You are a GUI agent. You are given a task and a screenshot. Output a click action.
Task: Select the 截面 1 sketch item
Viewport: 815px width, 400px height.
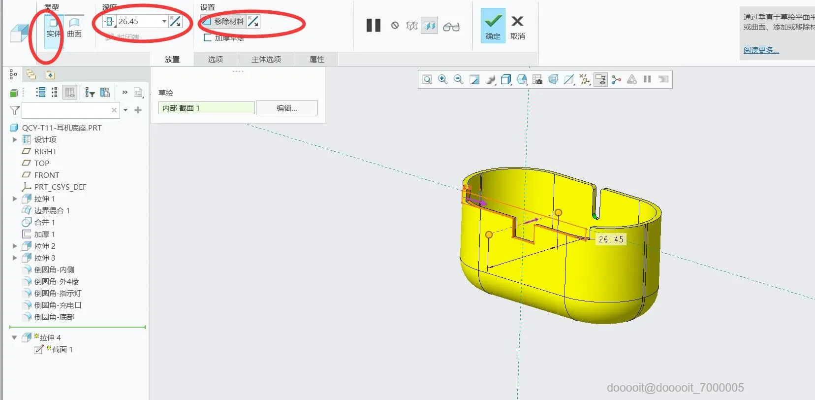(x=62, y=349)
